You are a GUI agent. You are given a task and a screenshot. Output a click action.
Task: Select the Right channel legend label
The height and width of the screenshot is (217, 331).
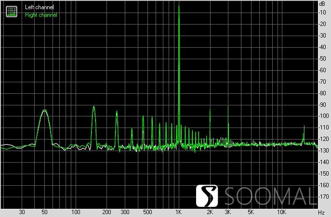tap(41, 15)
